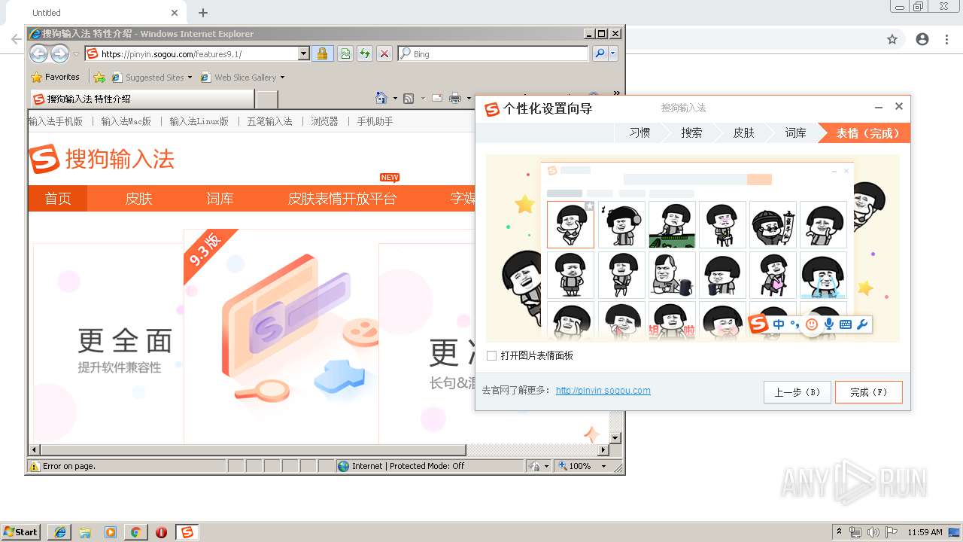Click the Chrome bookmark star icon
Image resolution: width=963 pixels, height=542 pixels.
tap(892, 39)
